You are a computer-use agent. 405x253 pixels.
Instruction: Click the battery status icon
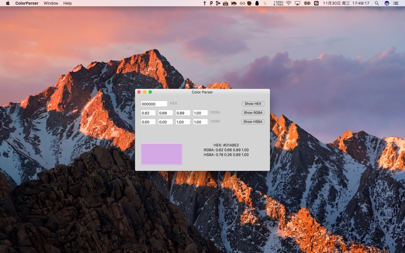(x=307, y=3)
